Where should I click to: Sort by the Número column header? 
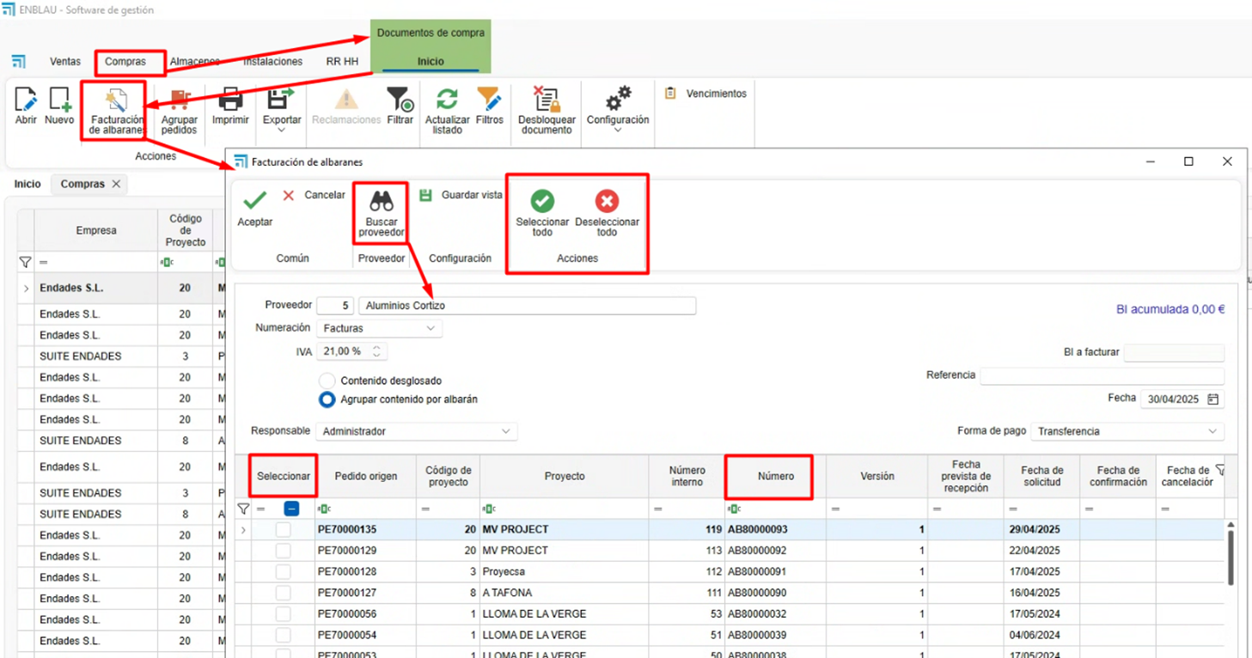coord(776,476)
